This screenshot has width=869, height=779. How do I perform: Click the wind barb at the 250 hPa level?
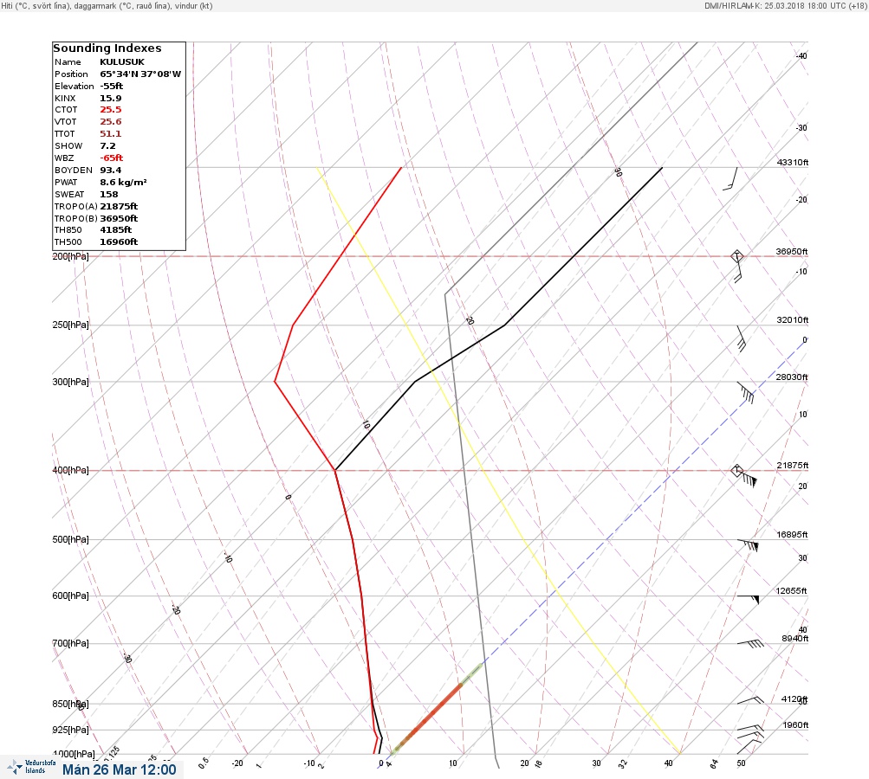tap(741, 338)
